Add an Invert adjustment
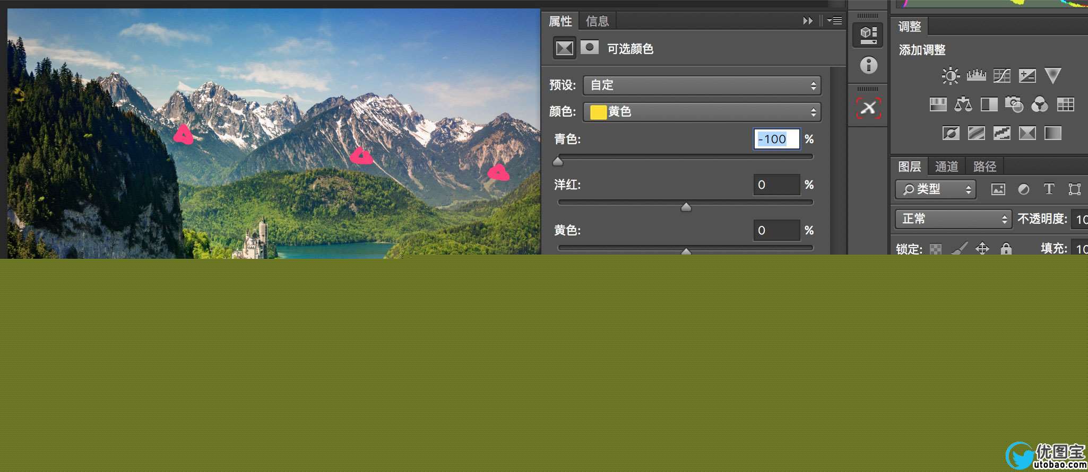This screenshot has height=472, width=1088. pyautogui.click(x=951, y=133)
